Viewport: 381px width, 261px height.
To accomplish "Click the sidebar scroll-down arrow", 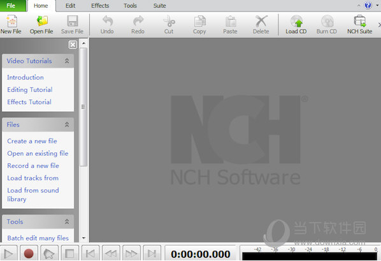I will pyautogui.click(x=83, y=238).
